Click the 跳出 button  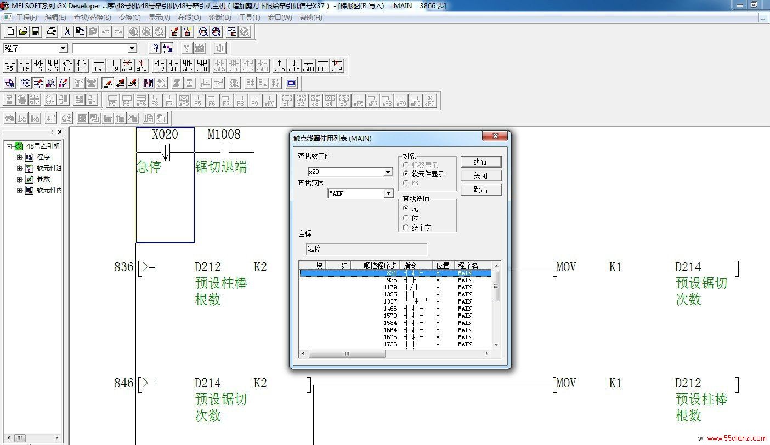(x=480, y=190)
